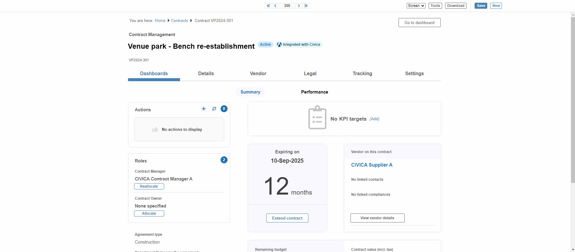This screenshot has width=575, height=252.
Task: Follow the Contracts breadcrumb link
Action: (x=179, y=20)
